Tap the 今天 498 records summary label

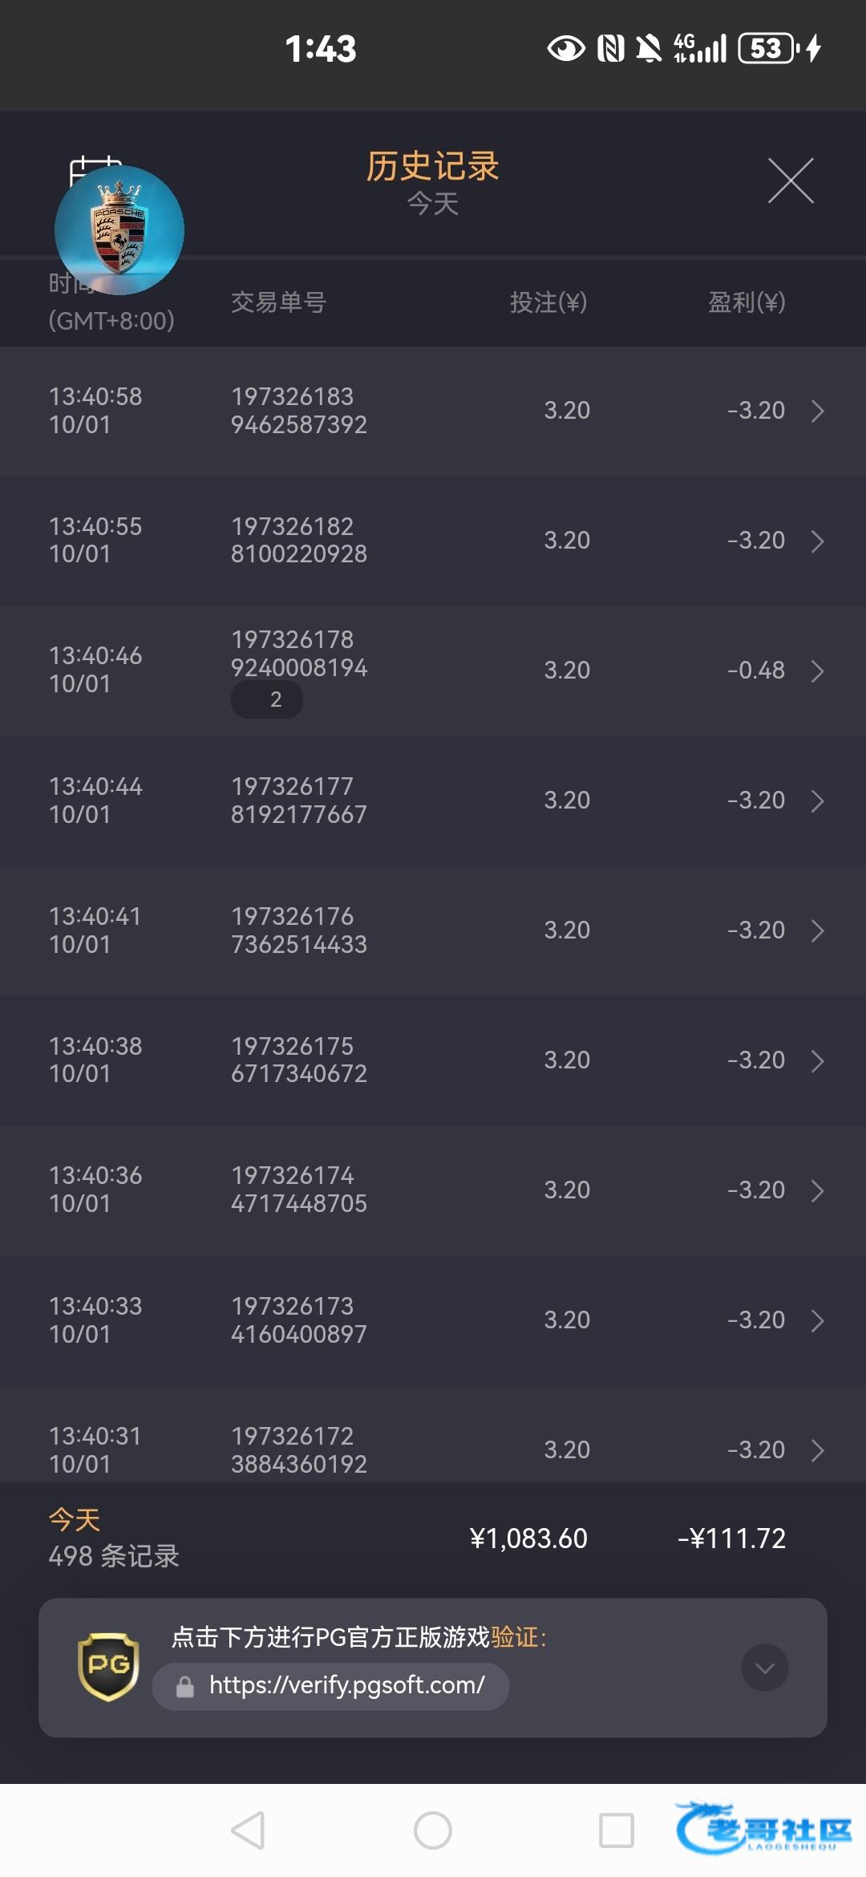click(113, 1538)
